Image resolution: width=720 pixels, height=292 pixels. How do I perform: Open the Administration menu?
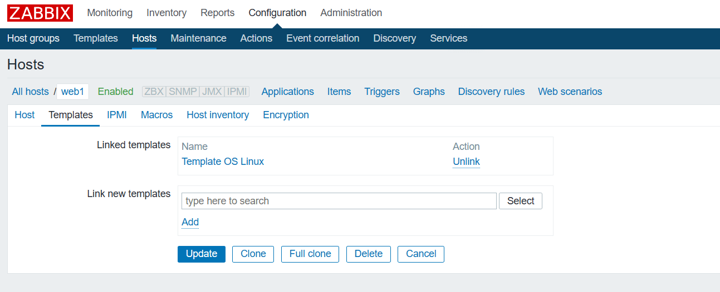coord(351,13)
